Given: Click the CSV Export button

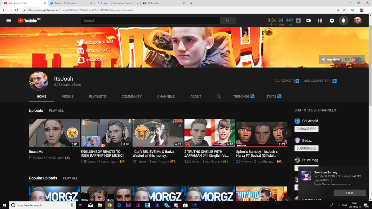Looking at the screenshot, I should (x=287, y=81).
